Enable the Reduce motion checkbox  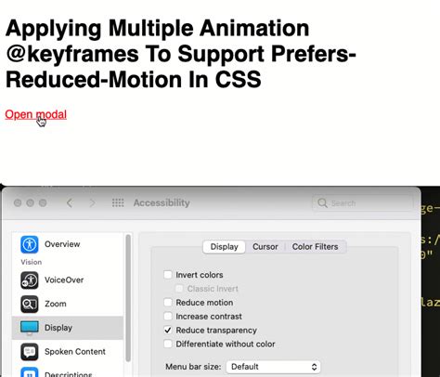pos(168,303)
